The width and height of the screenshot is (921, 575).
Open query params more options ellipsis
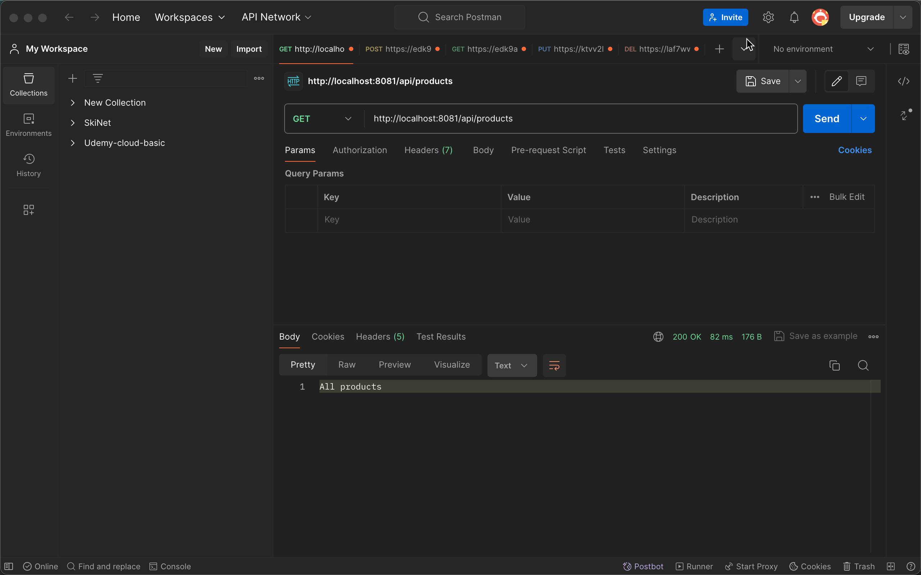815,197
